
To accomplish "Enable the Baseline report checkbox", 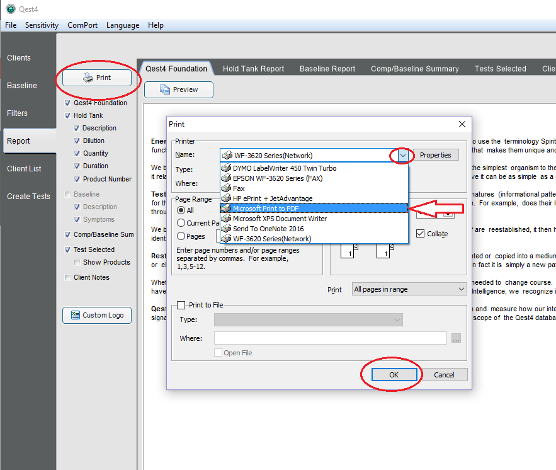I will click(68, 195).
